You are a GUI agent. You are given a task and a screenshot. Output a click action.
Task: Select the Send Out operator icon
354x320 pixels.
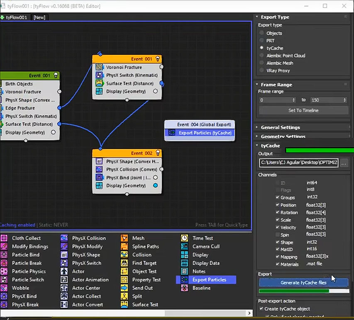pyautogui.click(x=124, y=288)
